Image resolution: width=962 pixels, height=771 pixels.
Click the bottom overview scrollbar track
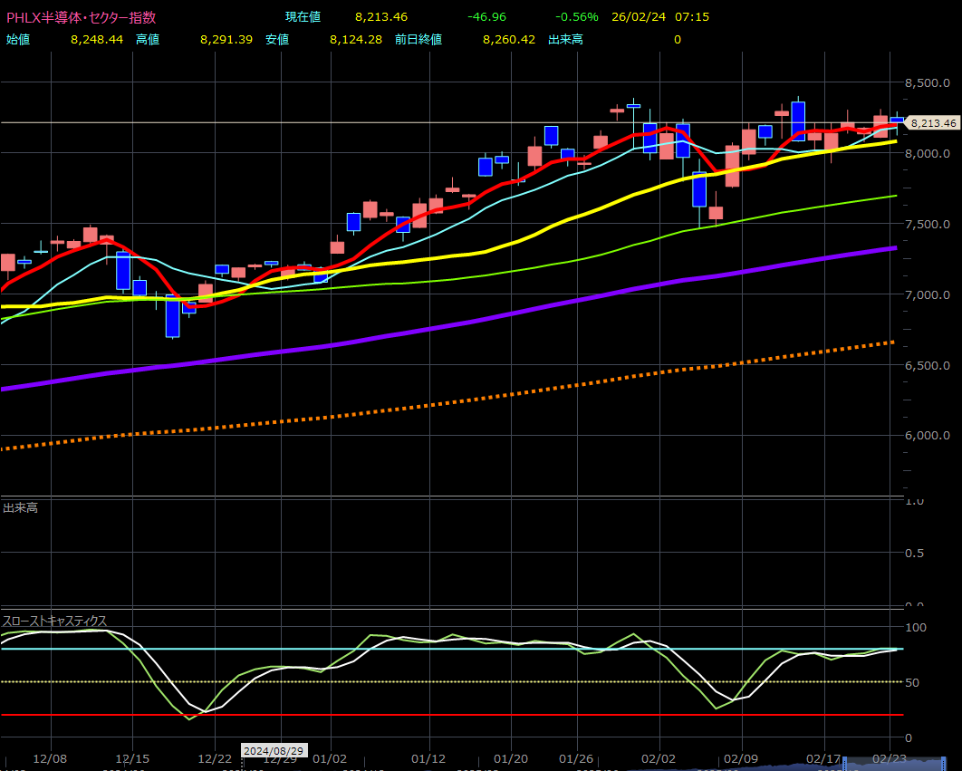(453, 767)
